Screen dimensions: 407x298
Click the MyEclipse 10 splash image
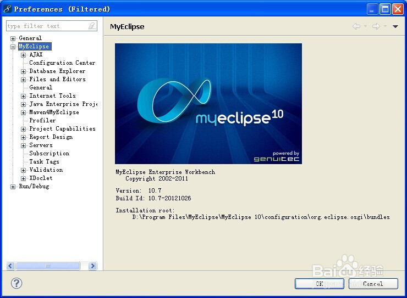[208, 104]
